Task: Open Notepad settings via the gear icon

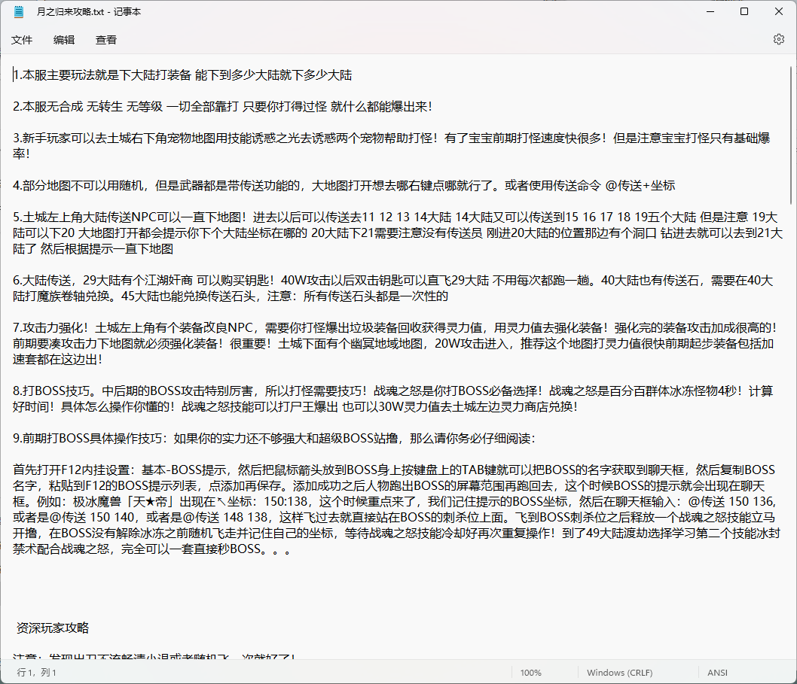Action: pyautogui.click(x=778, y=39)
